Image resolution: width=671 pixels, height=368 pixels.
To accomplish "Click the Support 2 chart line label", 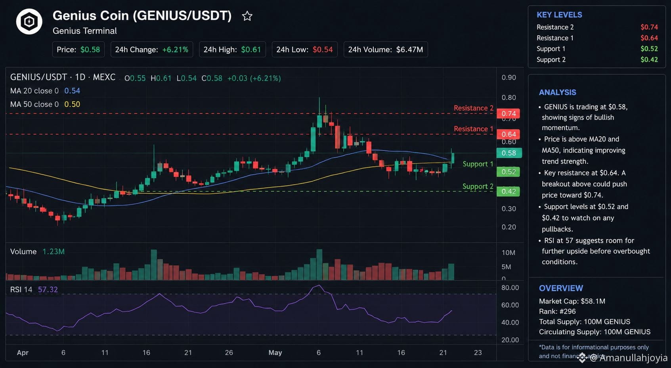I will click(x=478, y=186).
